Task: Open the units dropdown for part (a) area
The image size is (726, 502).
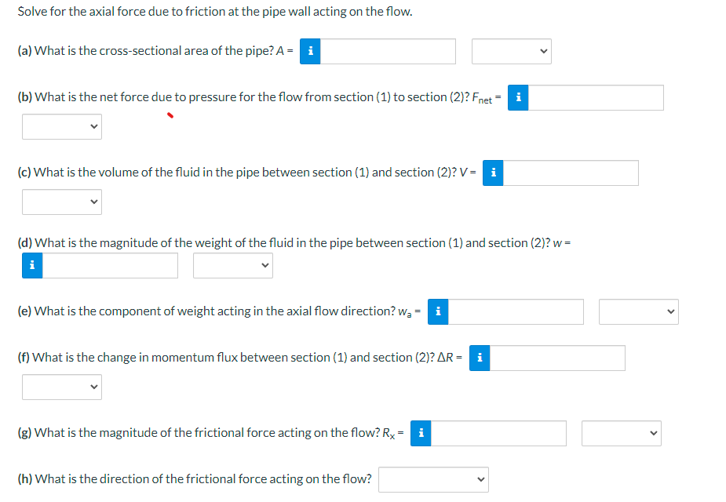Action: pyautogui.click(x=511, y=51)
